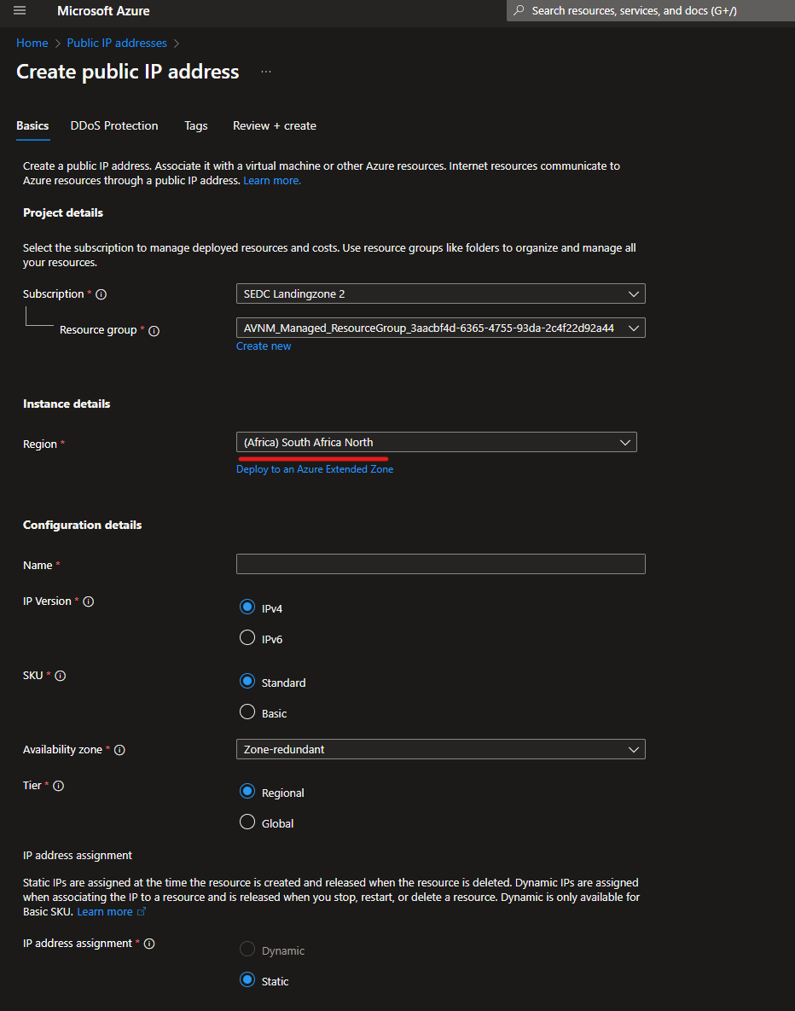Click the Microsoft Azure title
Viewport: 795px width, 1011px height.
103,11
